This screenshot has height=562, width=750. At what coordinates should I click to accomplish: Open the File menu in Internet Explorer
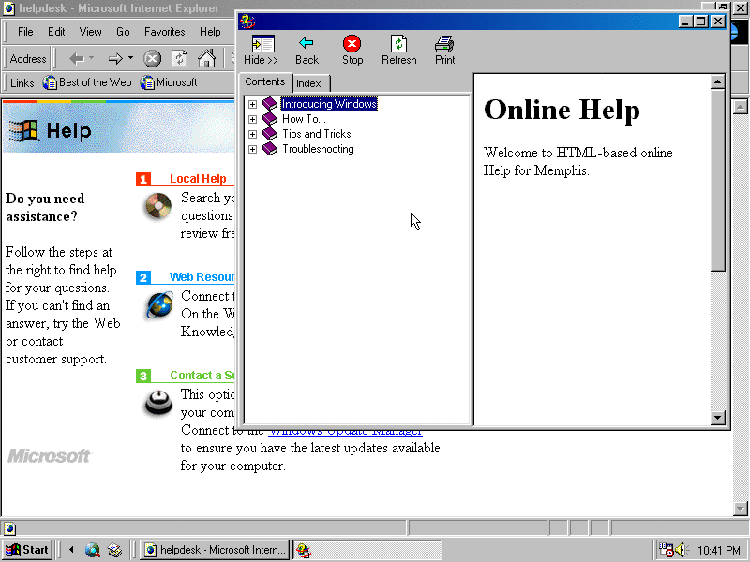(25, 32)
